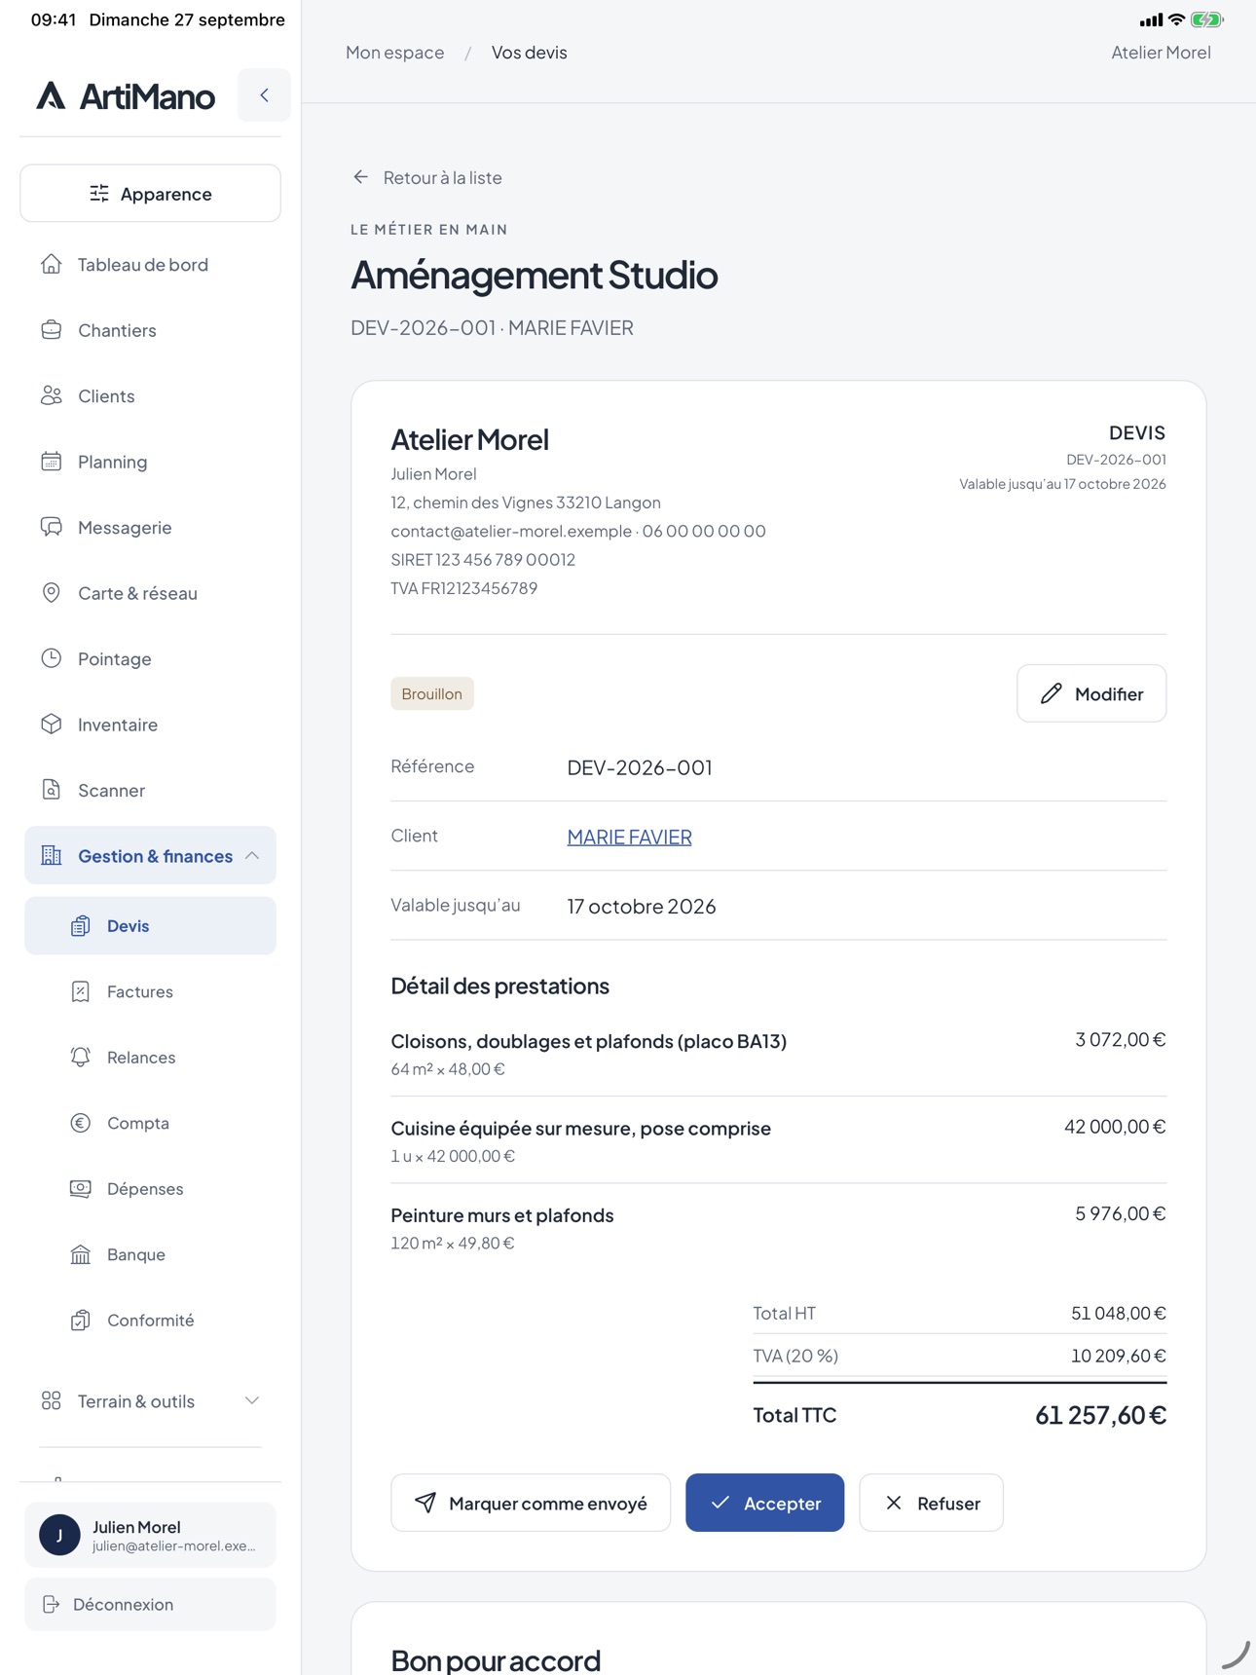Click the Tableau de bord home icon
The width and height of the screenshot is (1256, 1675).
[52, 264]
